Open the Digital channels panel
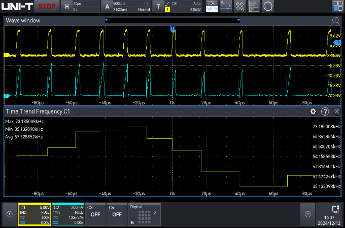 [x=145, y=214]
